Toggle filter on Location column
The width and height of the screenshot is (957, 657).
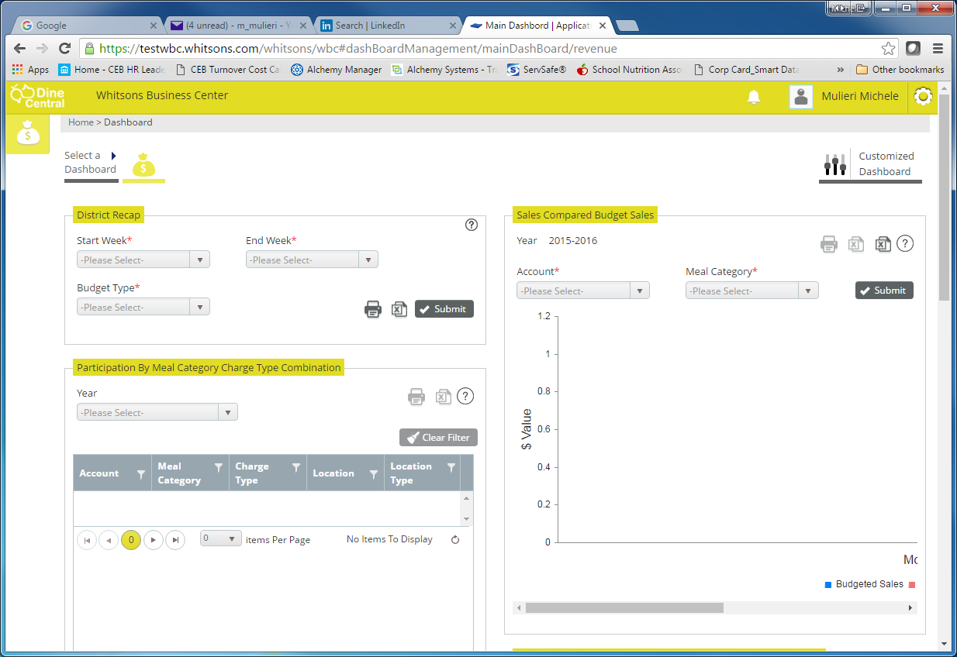(373, 474)
